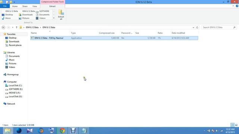239x134 pixels.
Task: Open Visual Studio from the taskbar
Action: coord(30,131)
